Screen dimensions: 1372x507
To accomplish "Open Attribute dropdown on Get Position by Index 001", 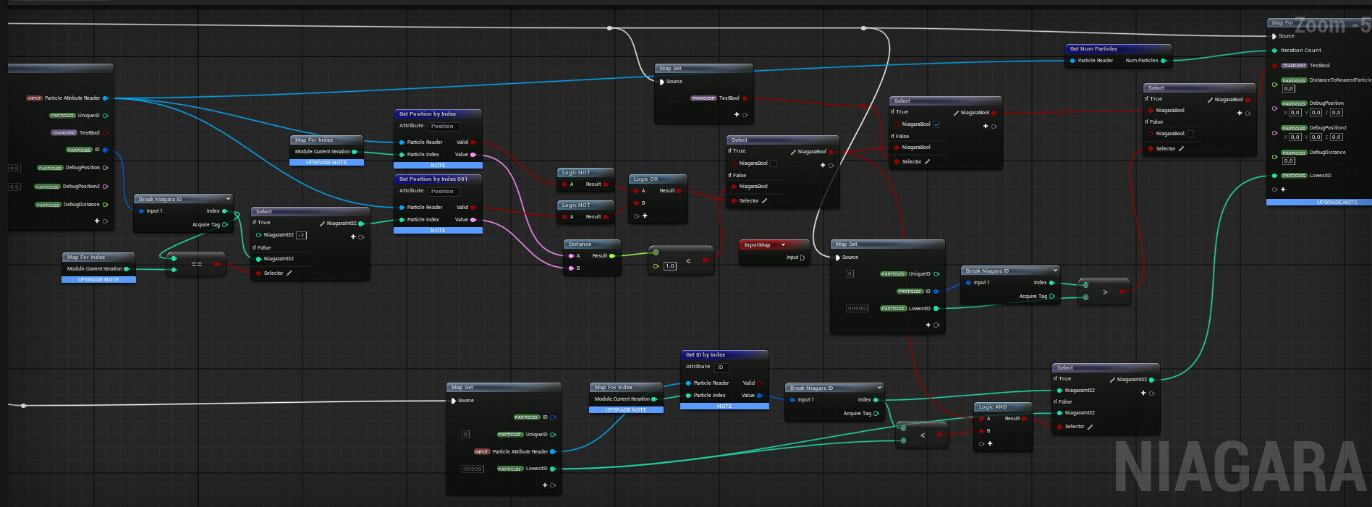I will [x=442, y=192].
